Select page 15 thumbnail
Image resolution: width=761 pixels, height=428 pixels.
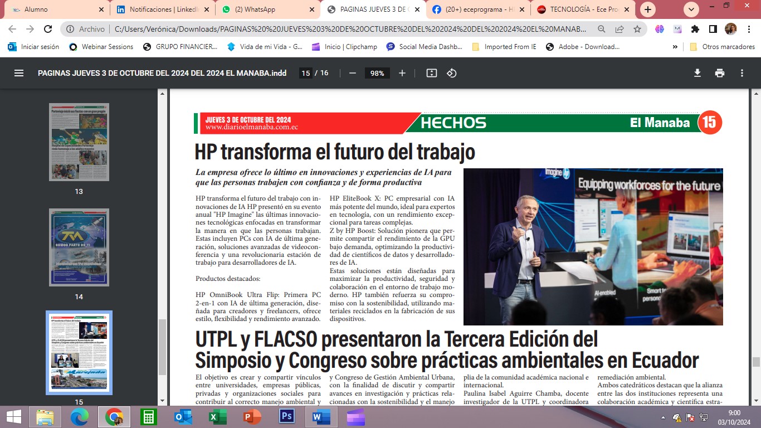coord(79,353)
